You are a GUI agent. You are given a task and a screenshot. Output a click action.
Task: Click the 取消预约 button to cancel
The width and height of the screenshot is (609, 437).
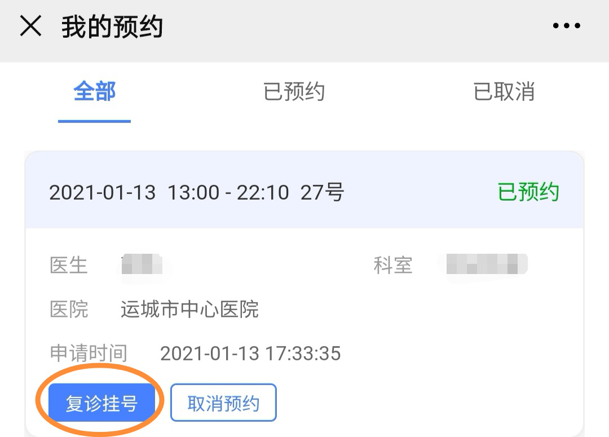pyautogui.click(x=224, y=401)
